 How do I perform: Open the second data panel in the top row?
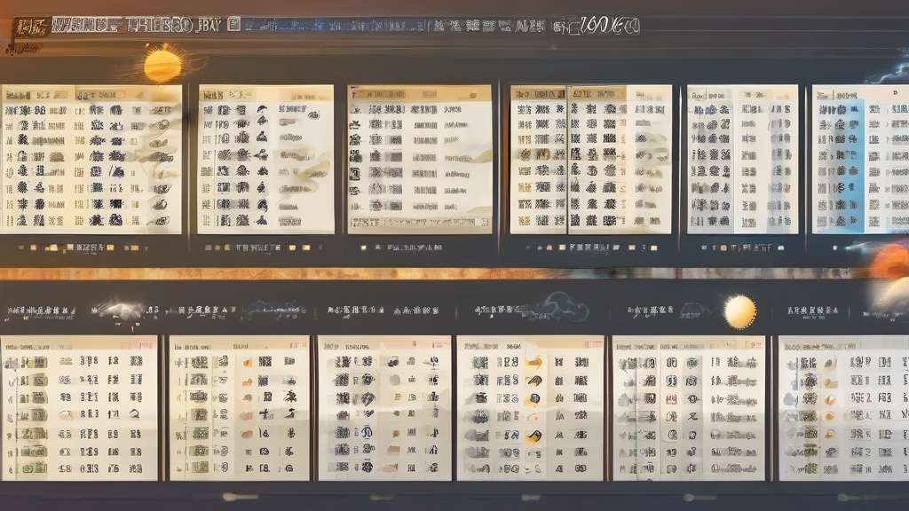(x=265, y=160)
